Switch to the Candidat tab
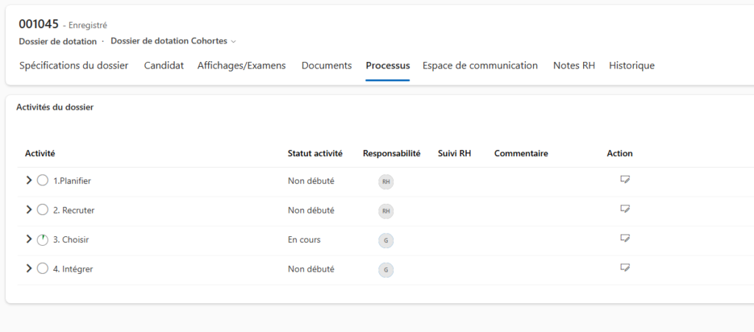The width and height of the screenshot is (754, 332). coord(163,66)
